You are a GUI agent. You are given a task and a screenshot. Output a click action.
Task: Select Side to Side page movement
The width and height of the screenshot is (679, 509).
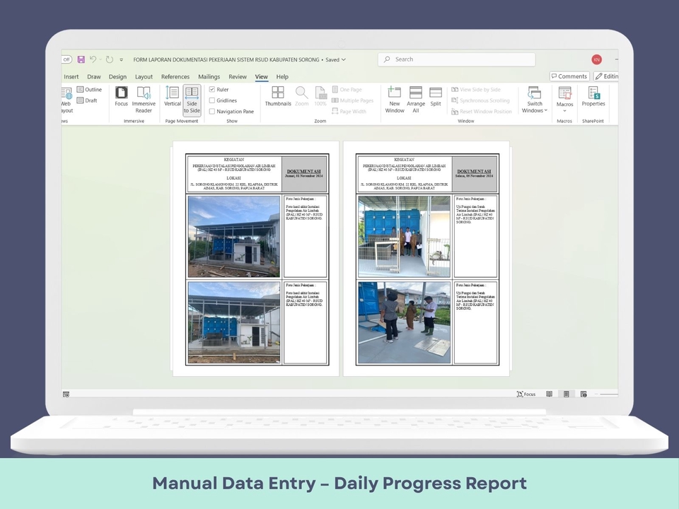coord(192,99)
